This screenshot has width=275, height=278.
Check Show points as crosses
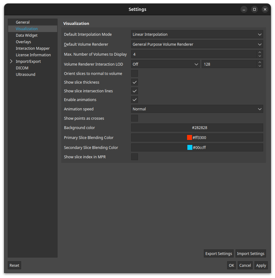pyautogui.click(x=135, y=118)
